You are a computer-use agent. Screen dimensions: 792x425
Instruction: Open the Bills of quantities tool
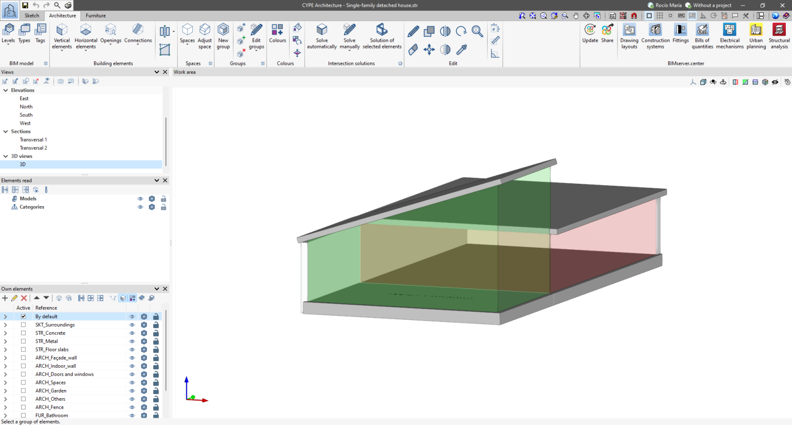click(702, 35)
